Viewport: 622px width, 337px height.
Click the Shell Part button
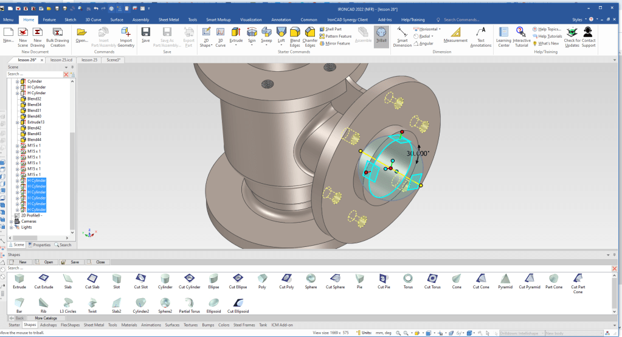(333, 29)
